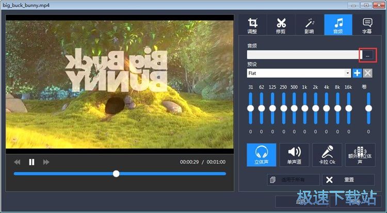Viewport: 387px width, 213px height.
Task: Maximize the big_buck_bunny.mp4 window
Action: point(366,5)
